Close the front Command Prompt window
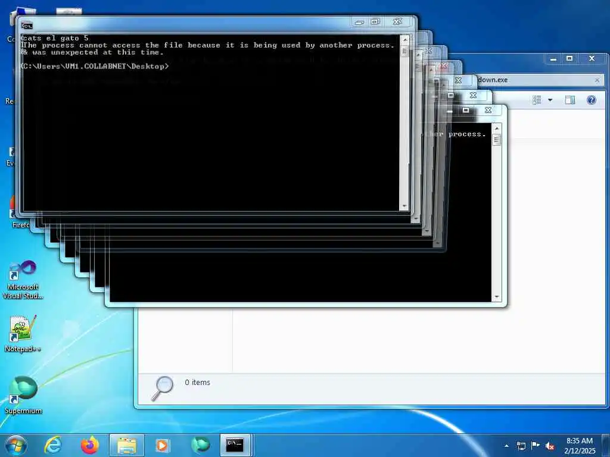610x457 pixels. [x=397, y=22]
